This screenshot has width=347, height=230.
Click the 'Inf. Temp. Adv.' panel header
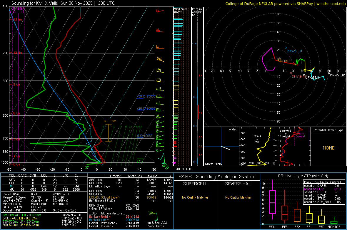coord(197,12)
